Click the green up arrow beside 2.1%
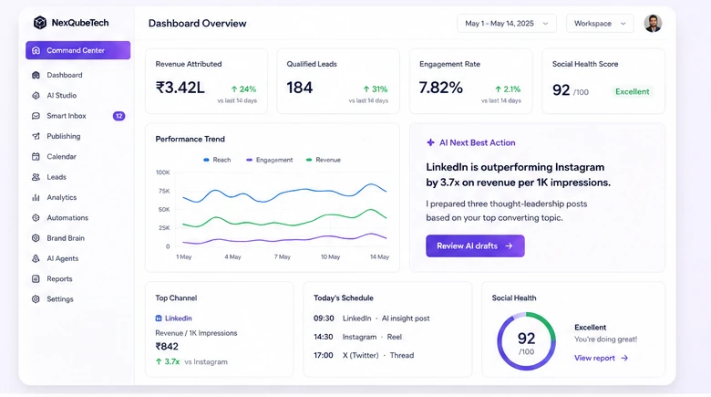 pyautogui.click(x=498, y=89)
